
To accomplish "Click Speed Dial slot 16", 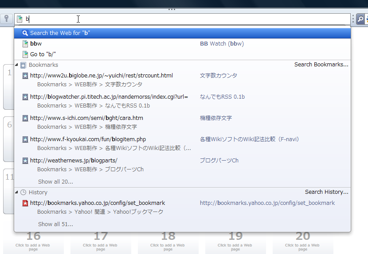I will (33, 243).
